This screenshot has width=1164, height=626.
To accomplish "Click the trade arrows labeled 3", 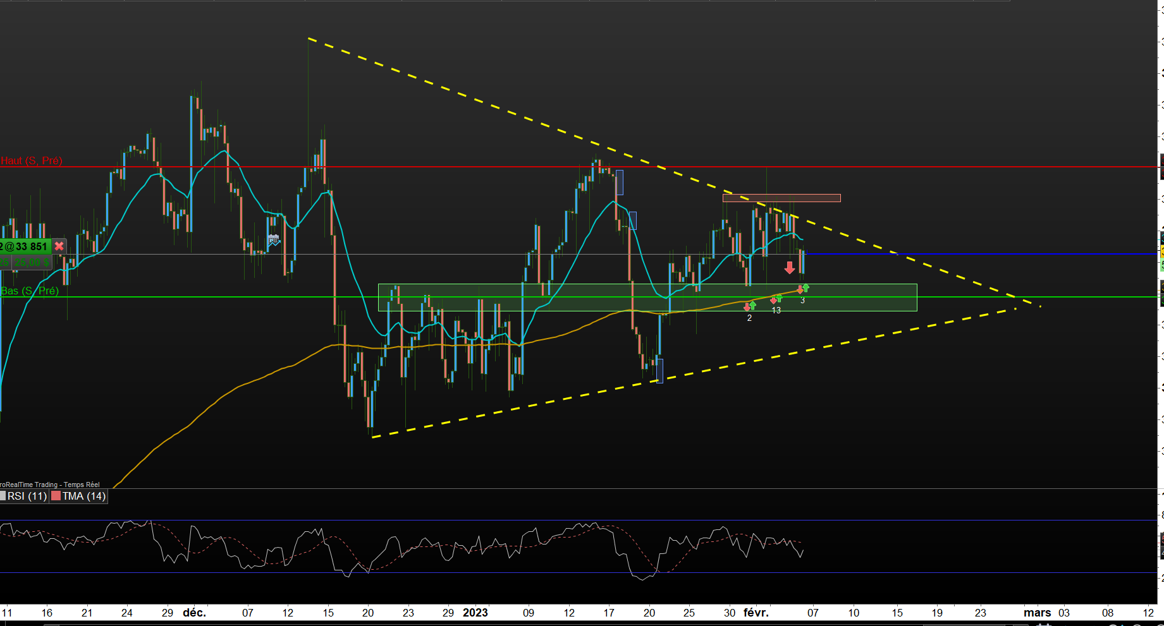I will click(x=803, y=289).
